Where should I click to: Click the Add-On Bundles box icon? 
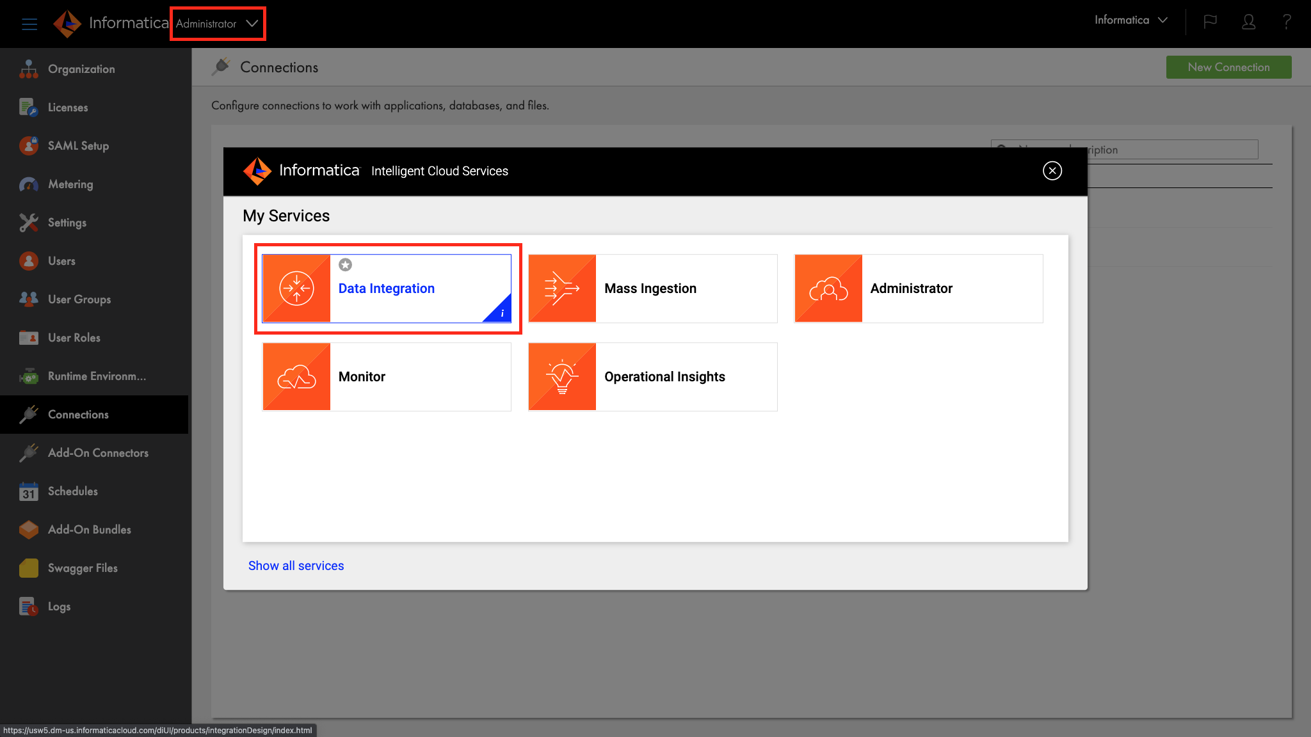29,530
